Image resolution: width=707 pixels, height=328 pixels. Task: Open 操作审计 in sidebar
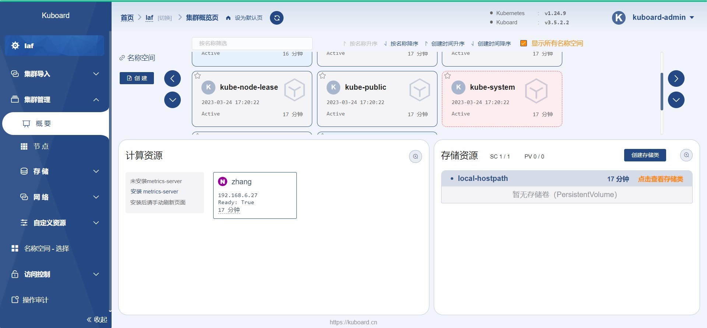[x=55, y=300]
